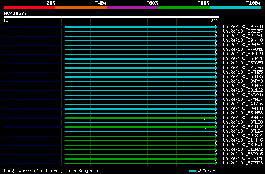Select the UniRef100_B6UHF8 label

[243, 113]
